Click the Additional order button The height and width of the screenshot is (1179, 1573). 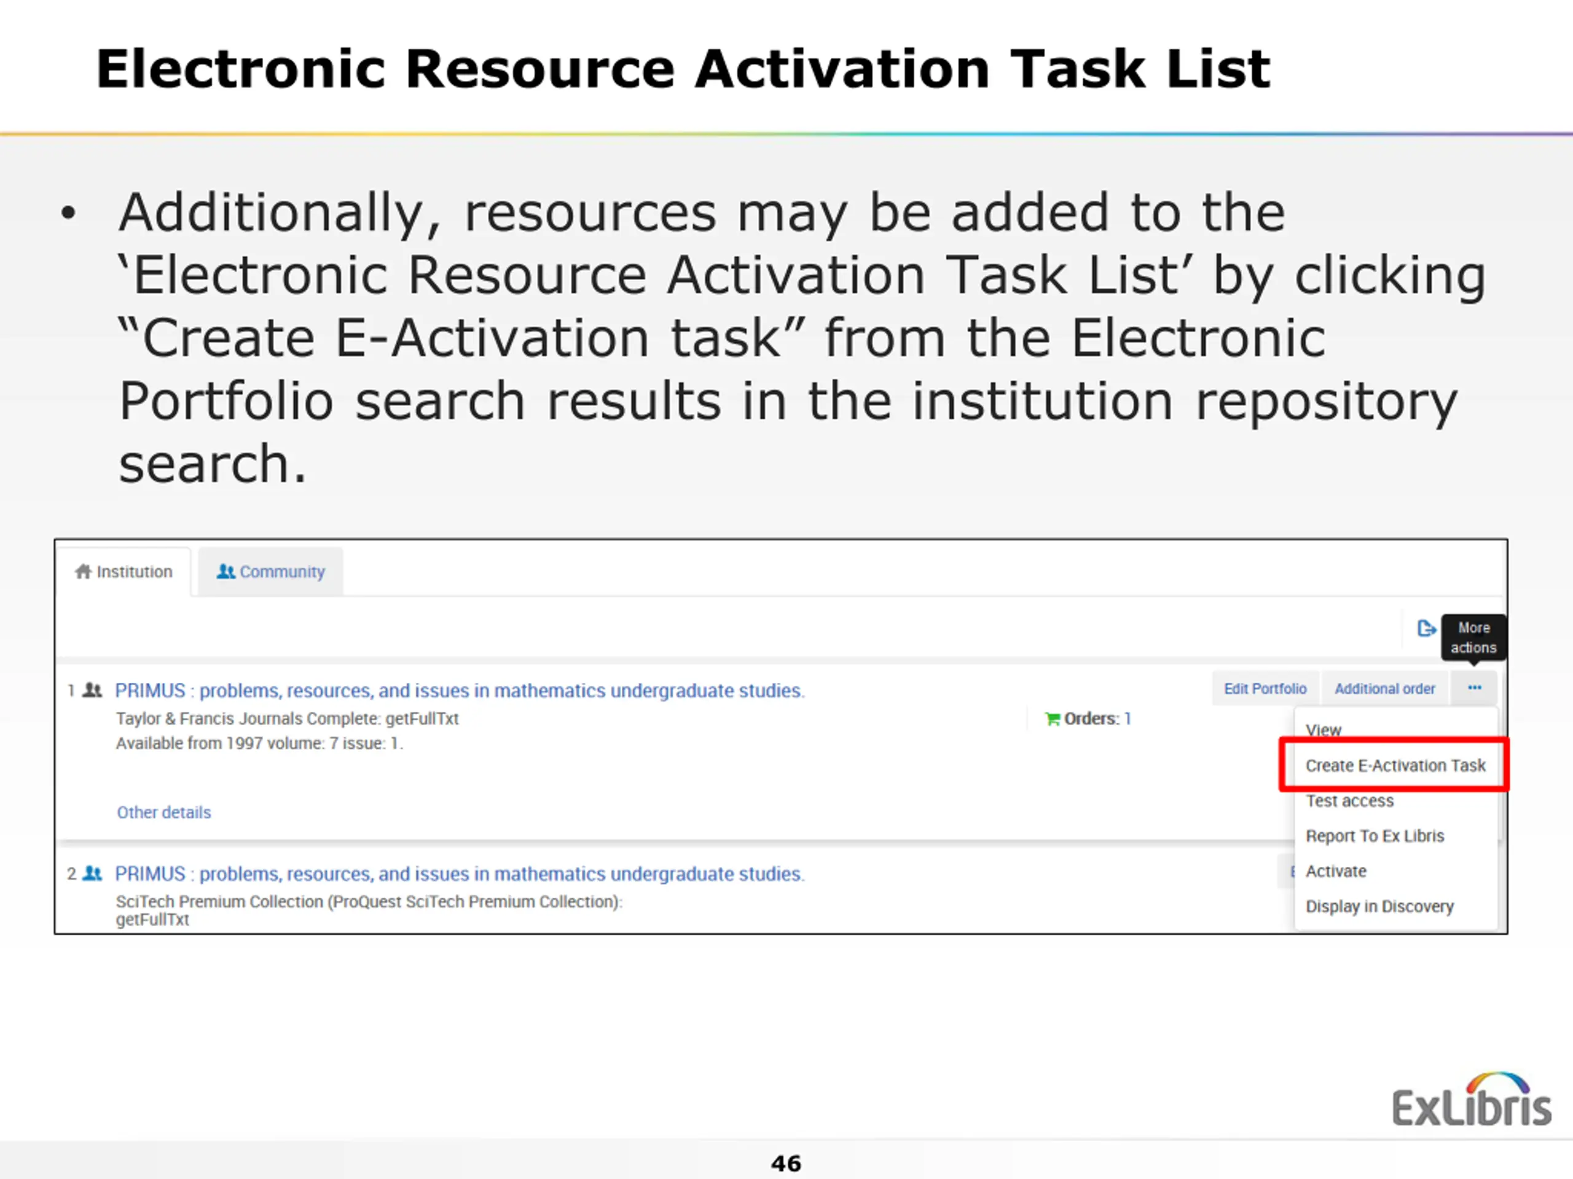(x=1384, y=688)
